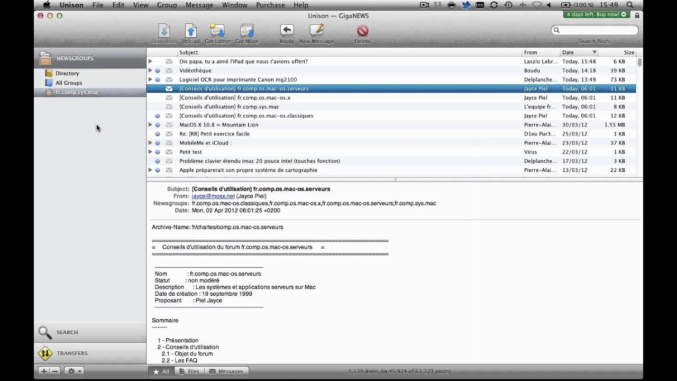Click the Download toolbar icon
The image size is (677, 381).
pos(164,31)
